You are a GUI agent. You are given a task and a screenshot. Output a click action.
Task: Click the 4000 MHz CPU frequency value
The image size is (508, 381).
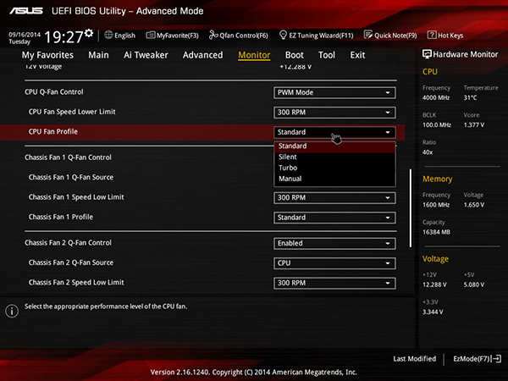436,97
